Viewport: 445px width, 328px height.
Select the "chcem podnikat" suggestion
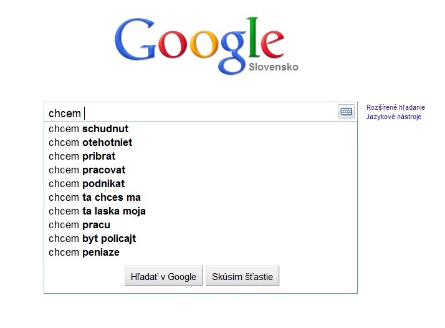pos(200,183)
